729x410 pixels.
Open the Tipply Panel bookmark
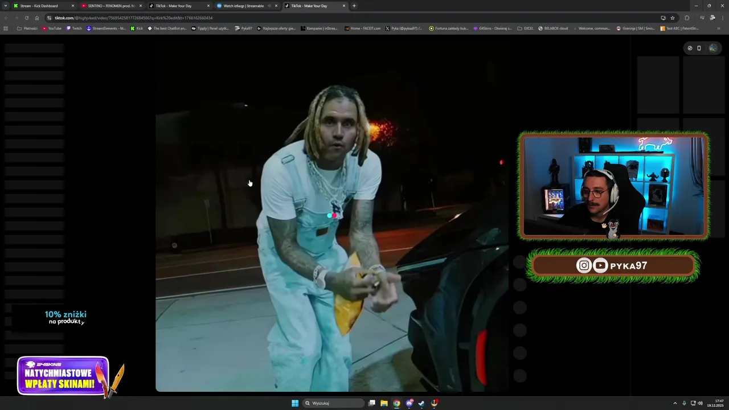[x=210, y=28]
